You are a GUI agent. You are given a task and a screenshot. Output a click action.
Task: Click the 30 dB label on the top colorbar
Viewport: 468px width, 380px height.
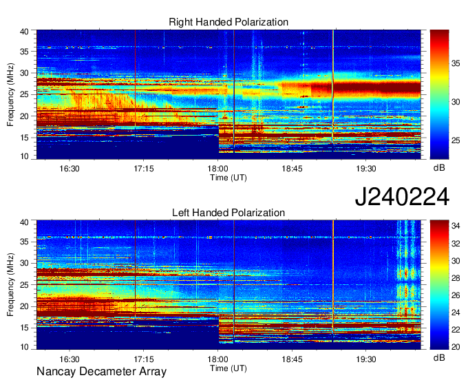[456, 102]
